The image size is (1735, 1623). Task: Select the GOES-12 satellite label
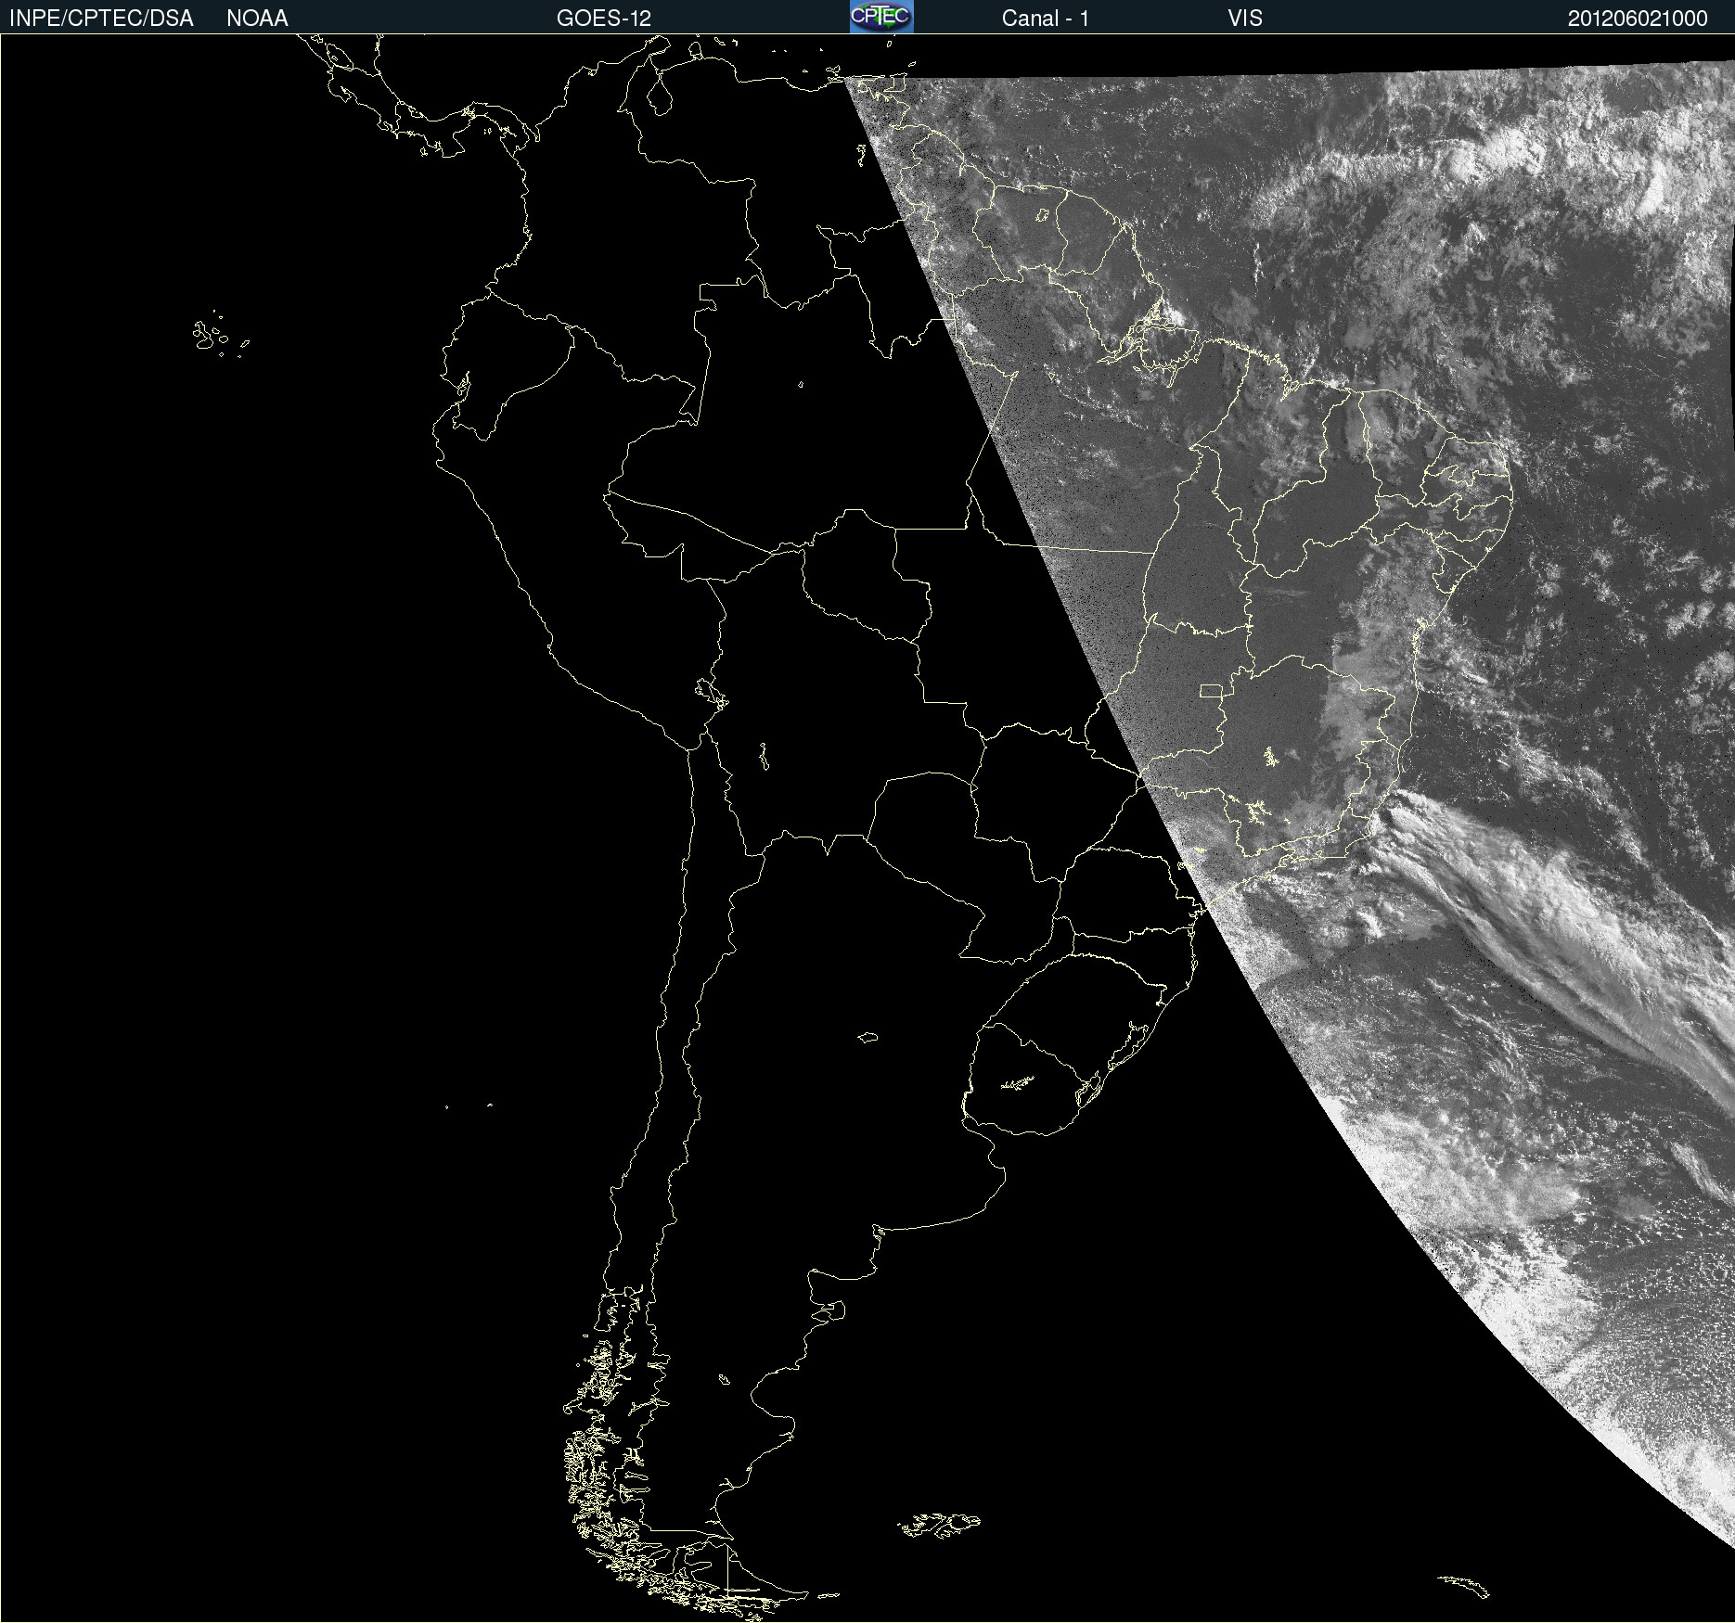click(x=604, y=19)
